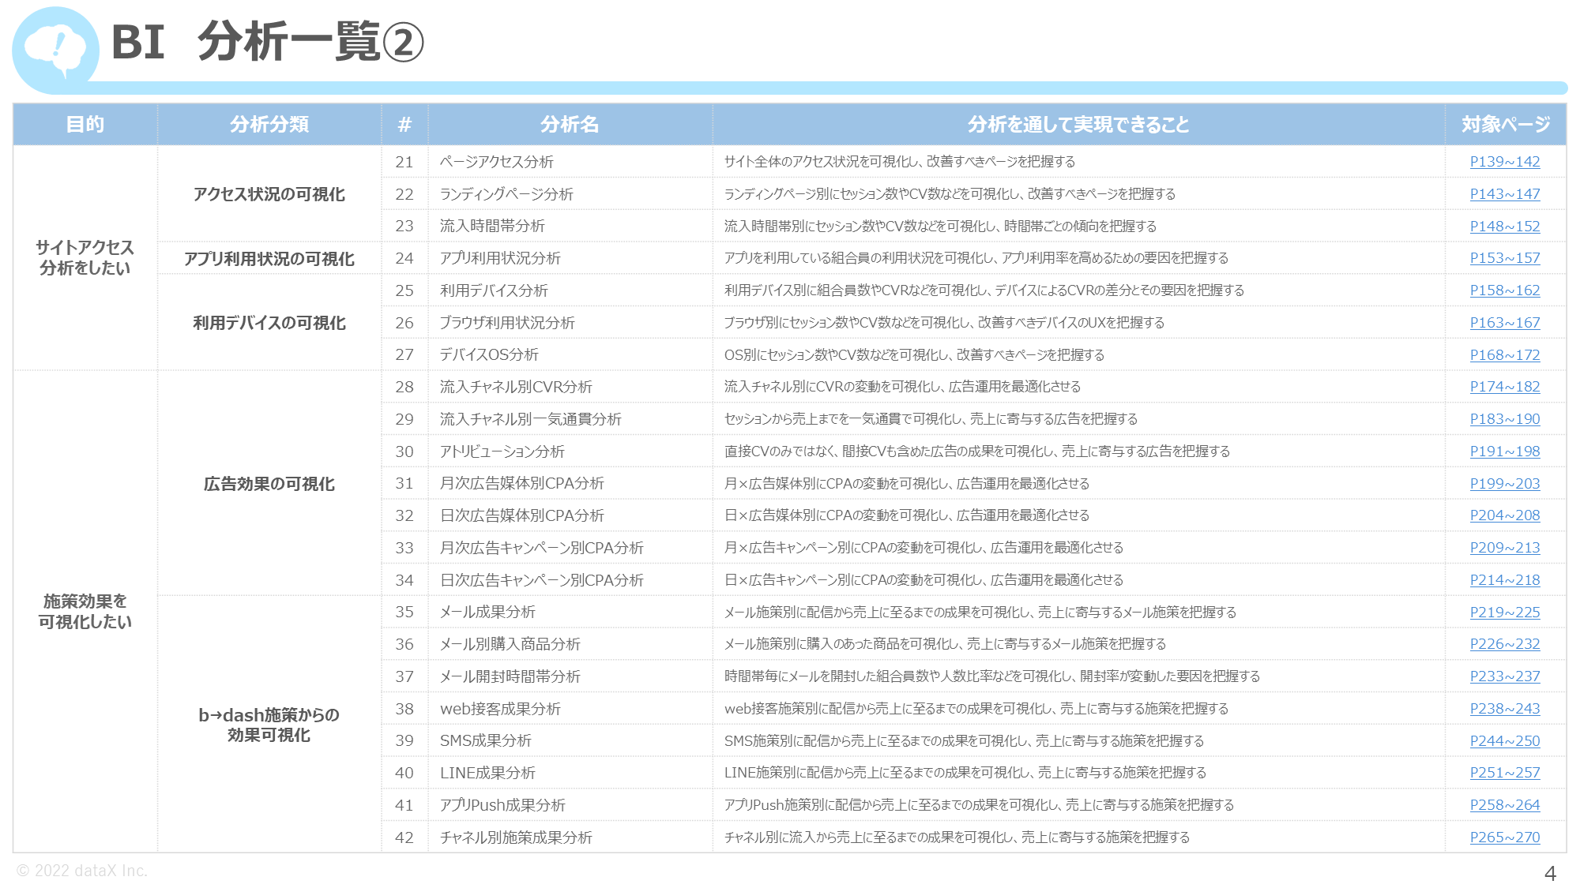Select analysis name アトリビューション分析
This screenshot has height=888, width=1580.
502,451
